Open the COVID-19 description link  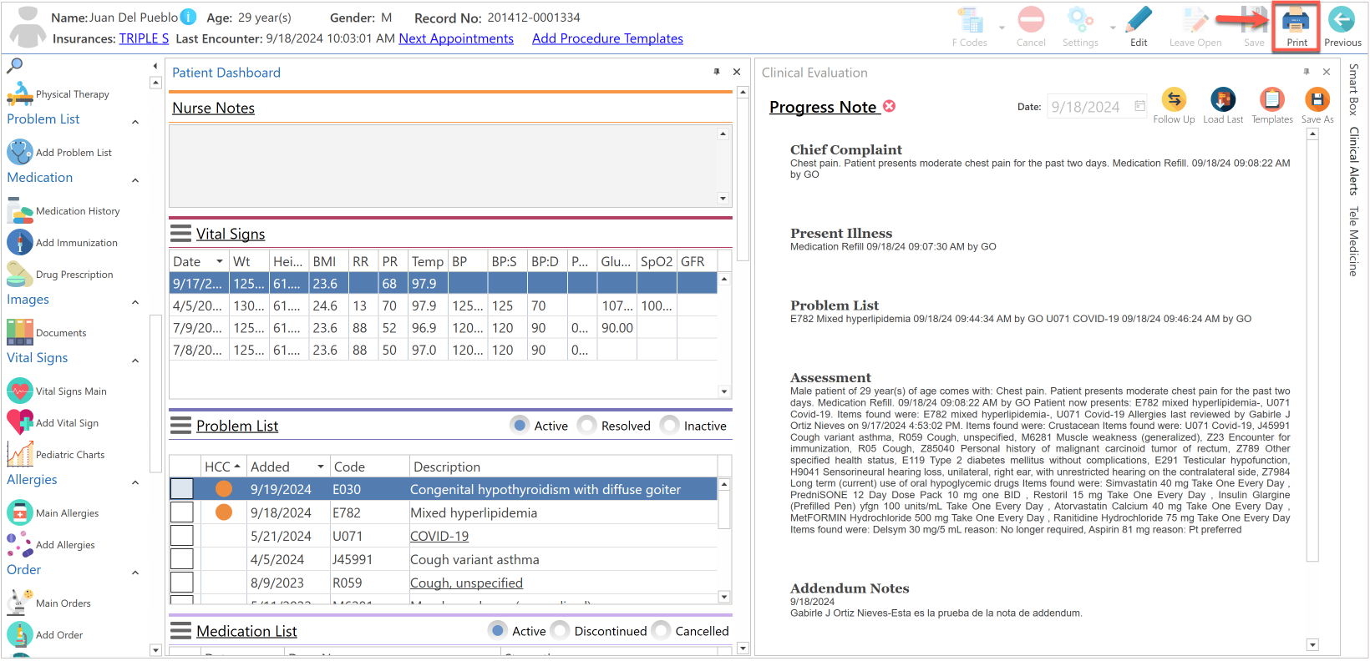coord(439,536)
